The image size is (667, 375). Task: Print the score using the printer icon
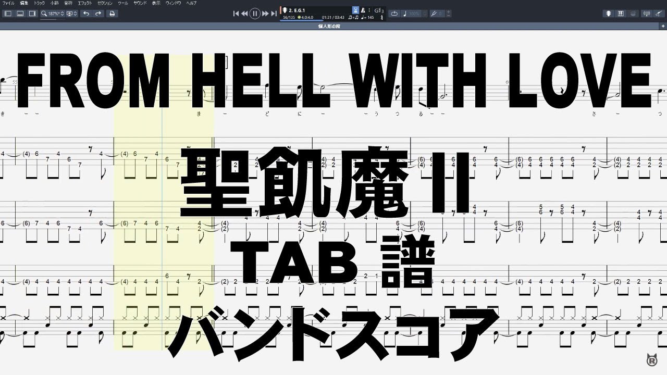point(112,14)
